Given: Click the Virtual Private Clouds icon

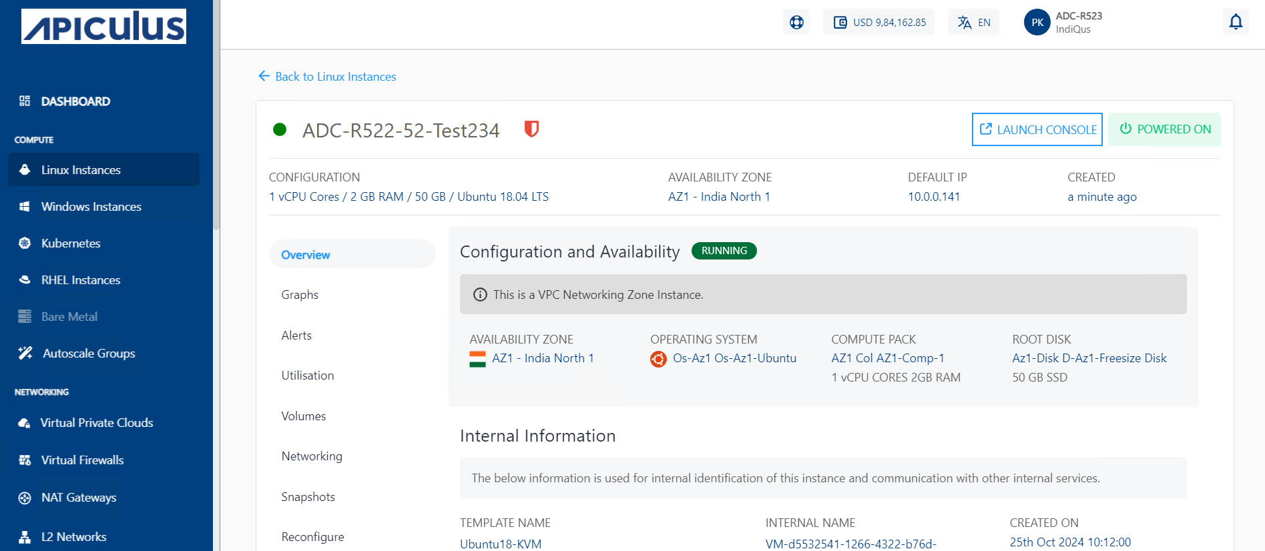Looking at the screenshot, I should [x=25, y=423].
